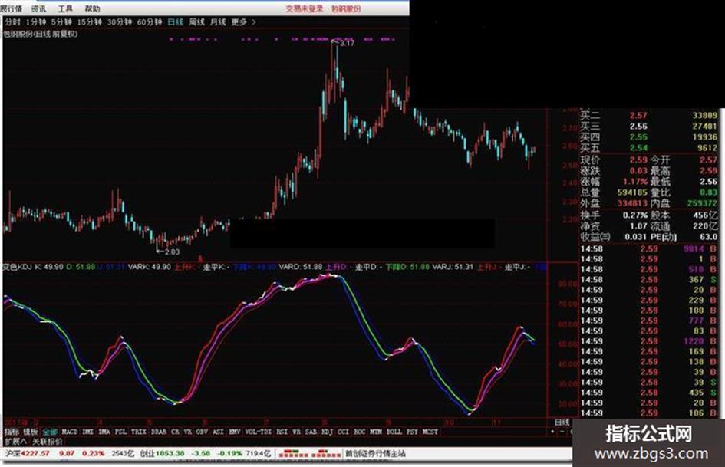Click the 买二 bid row at 2.57
This screenshot has width=725, height=467.
[649, 115]
